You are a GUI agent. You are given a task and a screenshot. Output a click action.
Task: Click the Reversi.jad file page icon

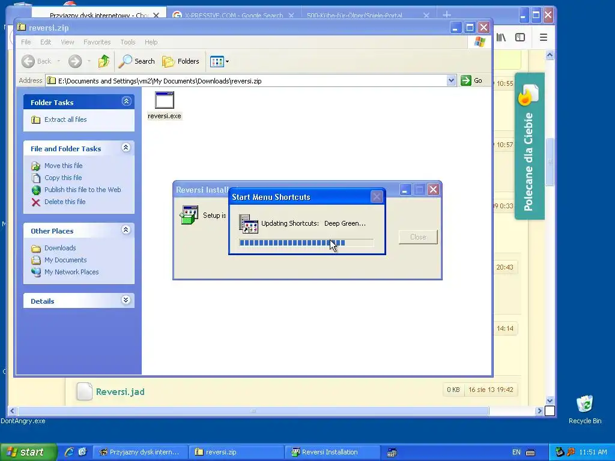point(84,391)
